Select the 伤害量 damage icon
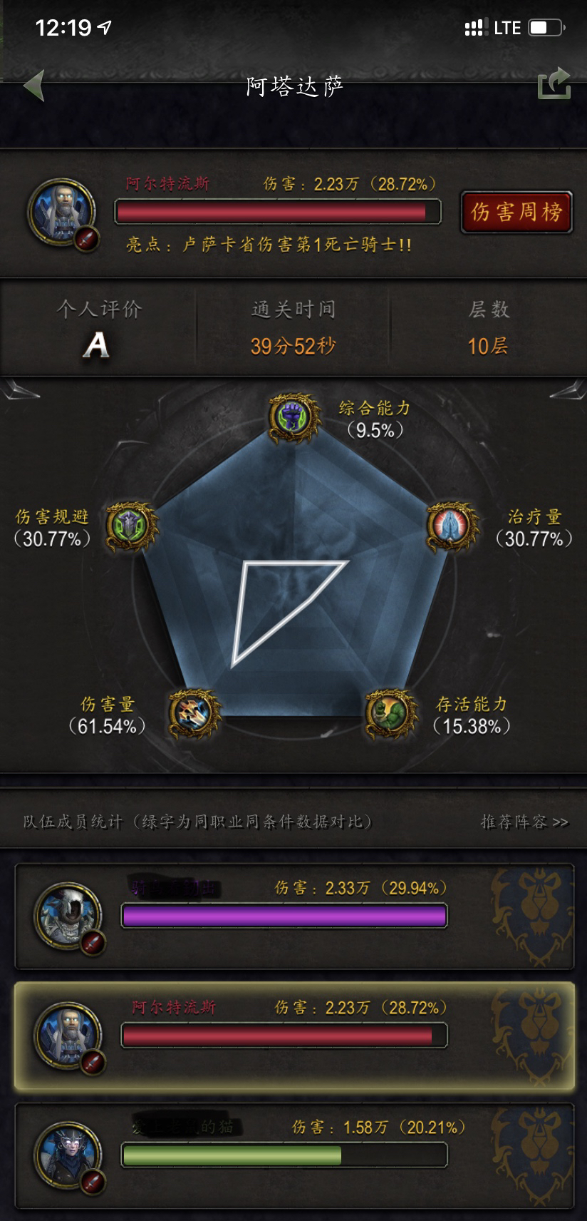 coord(194,713)
